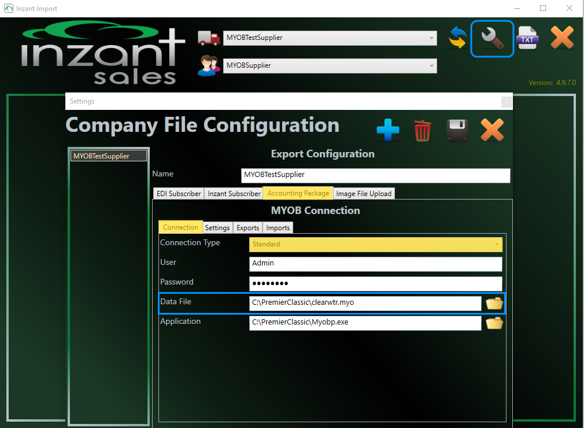Open the MYOBSupplier dropdown

[x=330, y=65]
